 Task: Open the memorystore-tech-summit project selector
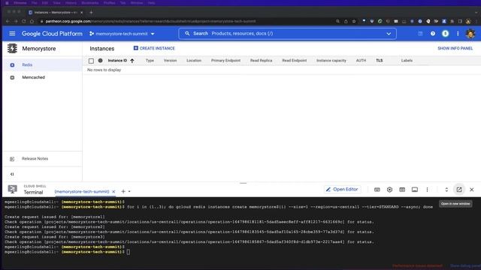coord(122,34)
